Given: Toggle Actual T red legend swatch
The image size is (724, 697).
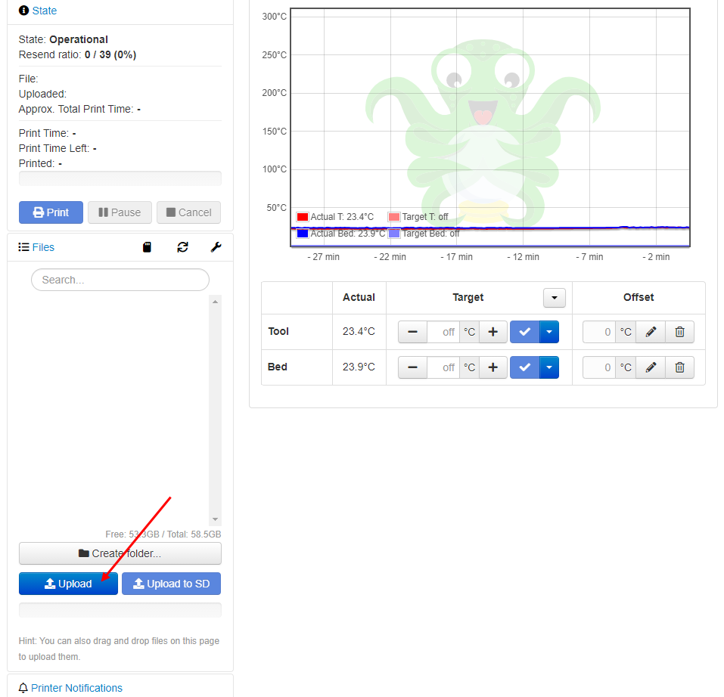Looking at the screenshot, I should [303, 217].
